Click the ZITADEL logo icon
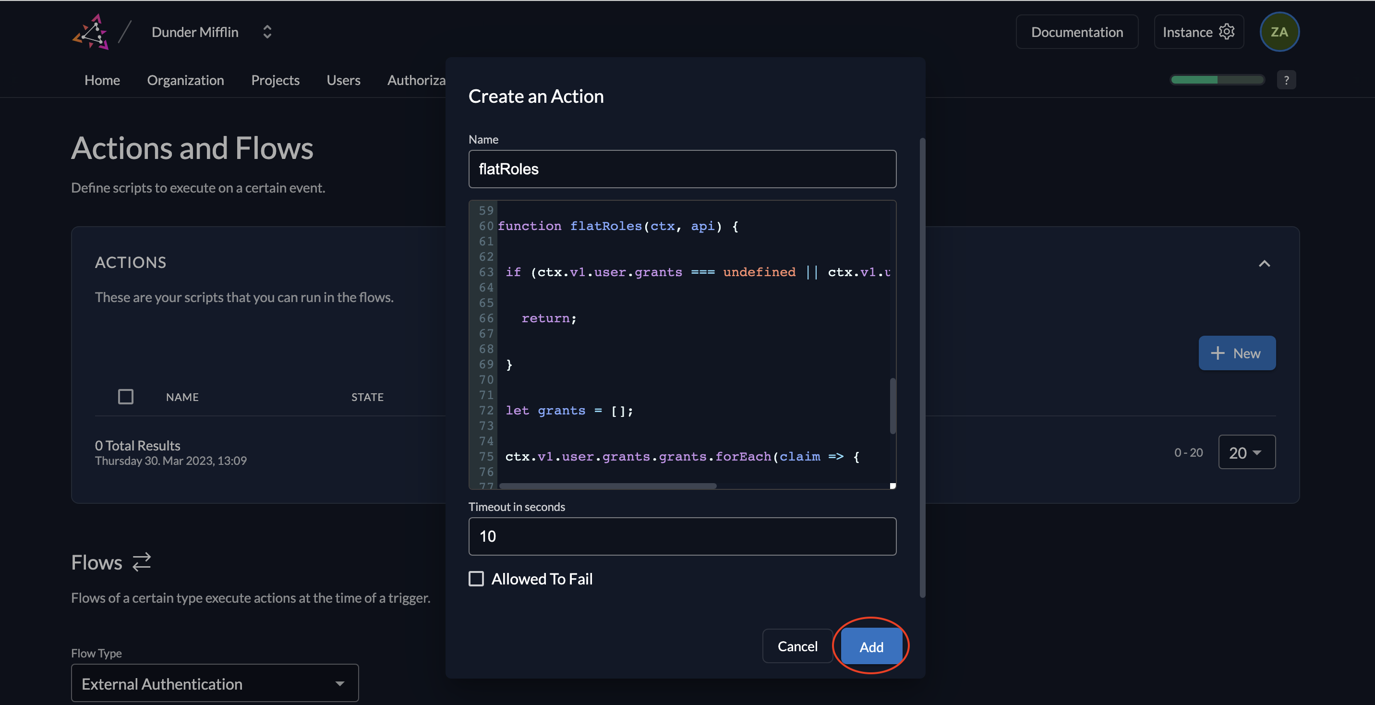 91,32
